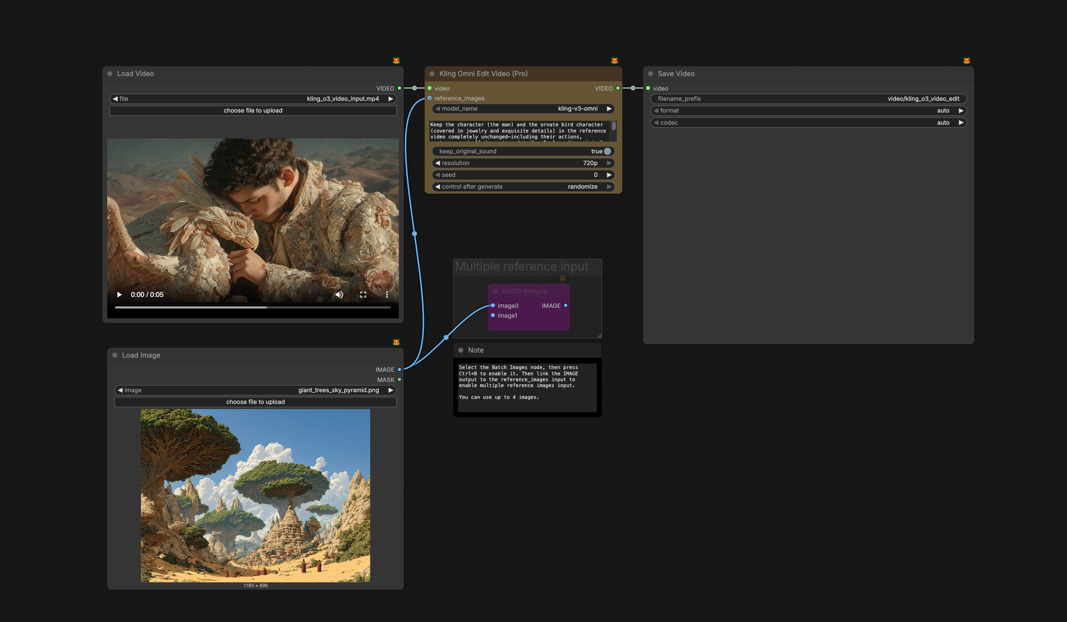Seek the video progress bar

coord(253,307)
